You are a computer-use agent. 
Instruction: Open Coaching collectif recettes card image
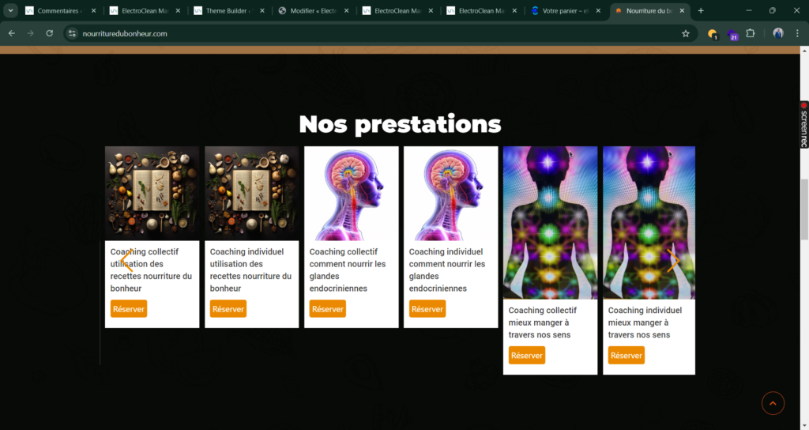pyautogui.click(x=152, y=194)
